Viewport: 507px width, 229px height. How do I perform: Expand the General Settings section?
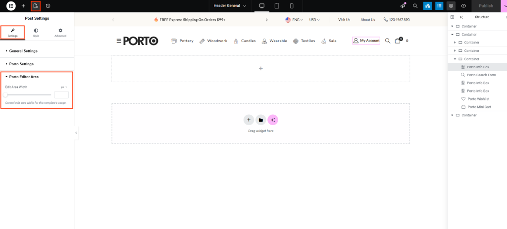click(23, 51)
